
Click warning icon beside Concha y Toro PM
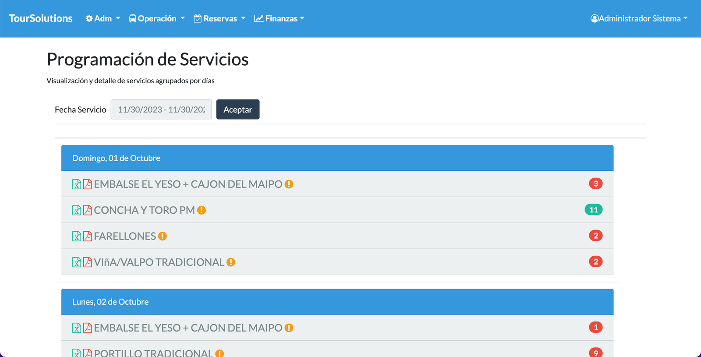(x=202, y=210)
